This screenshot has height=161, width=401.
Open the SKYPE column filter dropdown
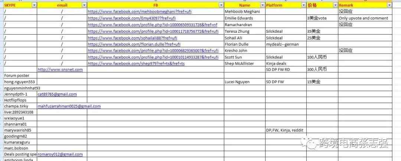tap(34, 5)
